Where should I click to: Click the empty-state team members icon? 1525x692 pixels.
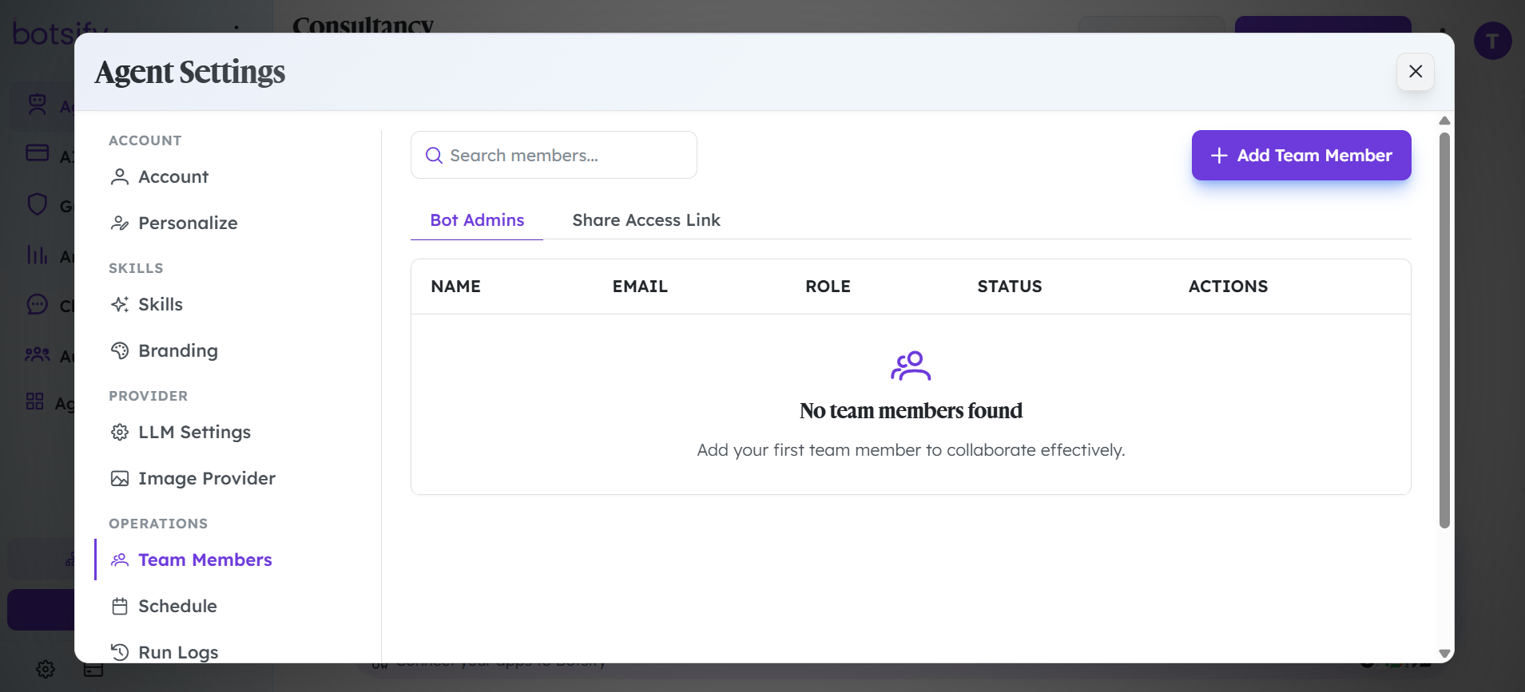tap(911, 366)
